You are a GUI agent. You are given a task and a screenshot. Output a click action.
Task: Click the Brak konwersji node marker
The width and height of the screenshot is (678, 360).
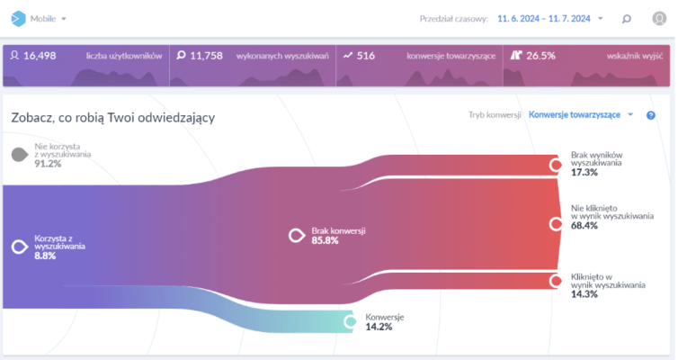[297, 236]
